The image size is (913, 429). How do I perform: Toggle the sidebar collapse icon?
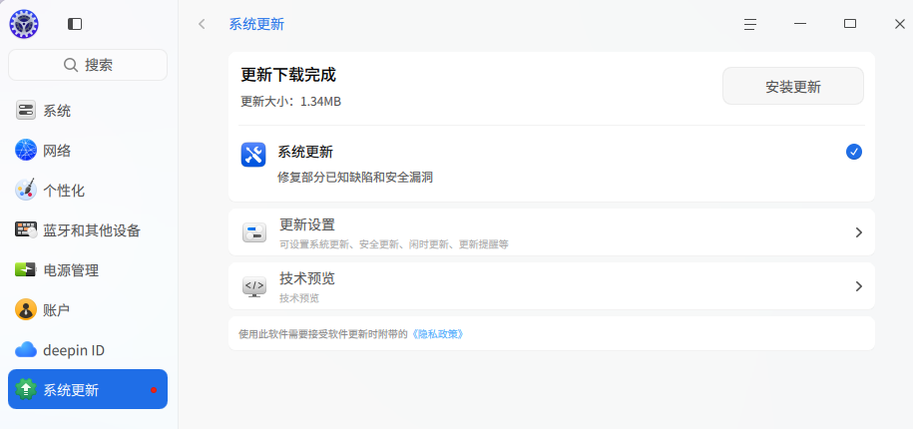pyautogui.click(x=75, y=24)
